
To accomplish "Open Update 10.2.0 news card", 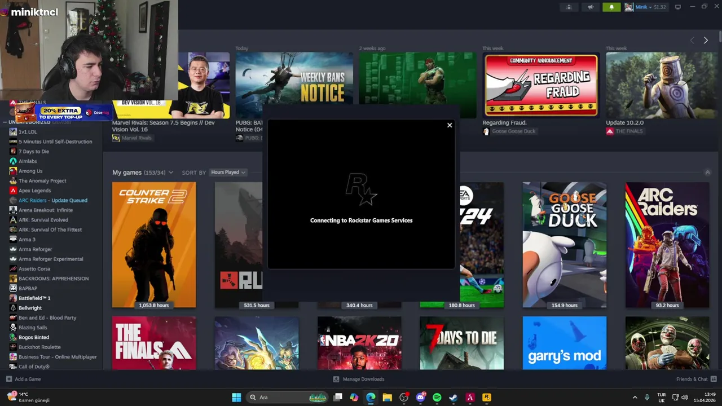I will pos(662,85).
